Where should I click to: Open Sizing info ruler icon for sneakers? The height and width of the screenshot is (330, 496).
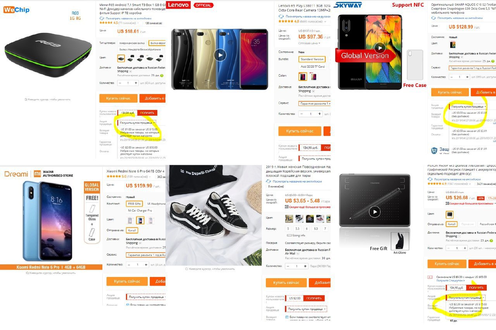[x=289, y=235]
